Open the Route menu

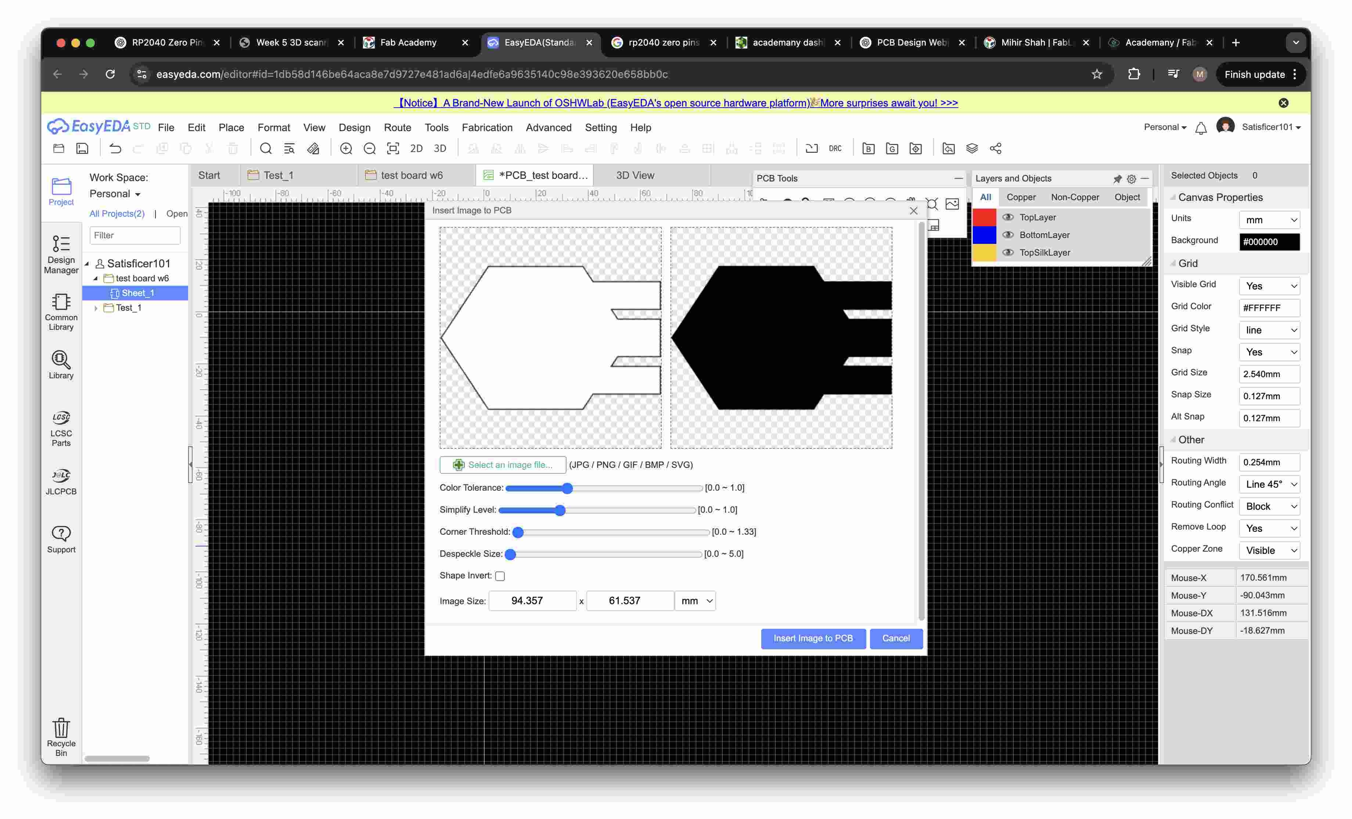click(x=397, y=128)
